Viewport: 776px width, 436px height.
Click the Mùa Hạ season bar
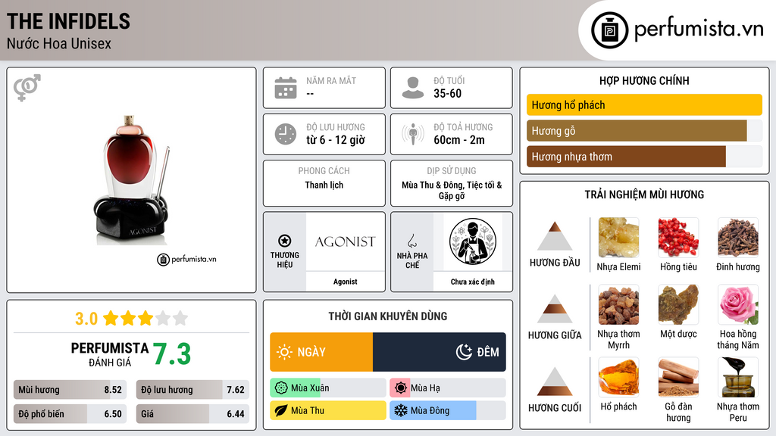[x=448, y=388]
